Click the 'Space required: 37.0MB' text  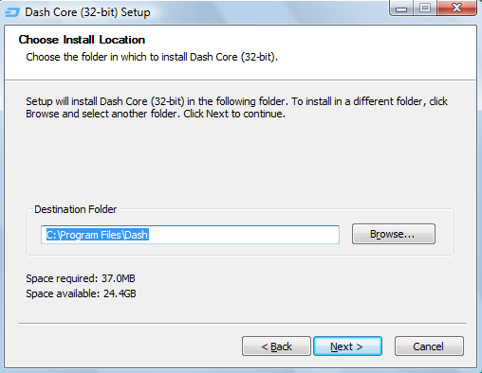pos(81,278)
